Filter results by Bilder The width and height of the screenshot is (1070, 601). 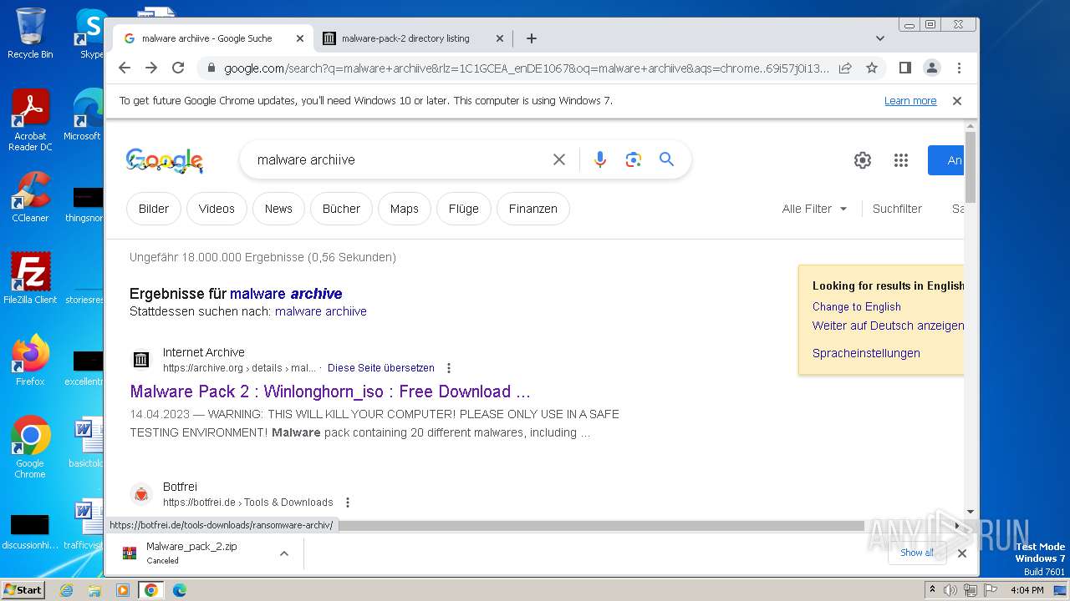click(154, 209)
